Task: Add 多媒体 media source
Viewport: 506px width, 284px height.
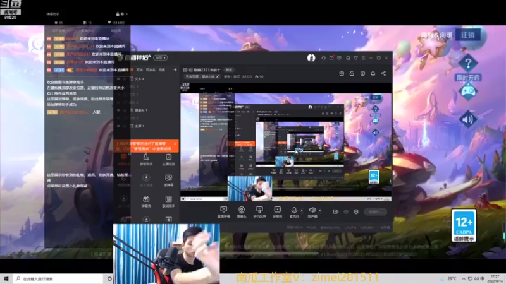Action: point(277,212)
